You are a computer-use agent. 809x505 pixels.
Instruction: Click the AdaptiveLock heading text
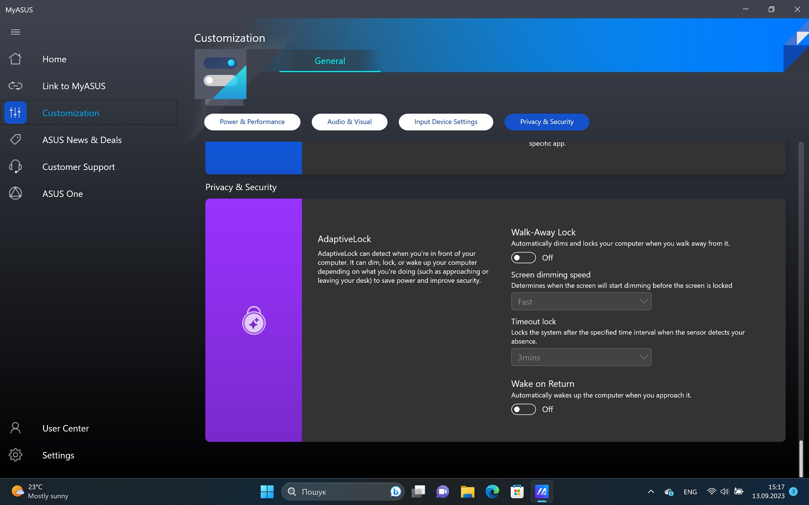(x=344, y=239)
